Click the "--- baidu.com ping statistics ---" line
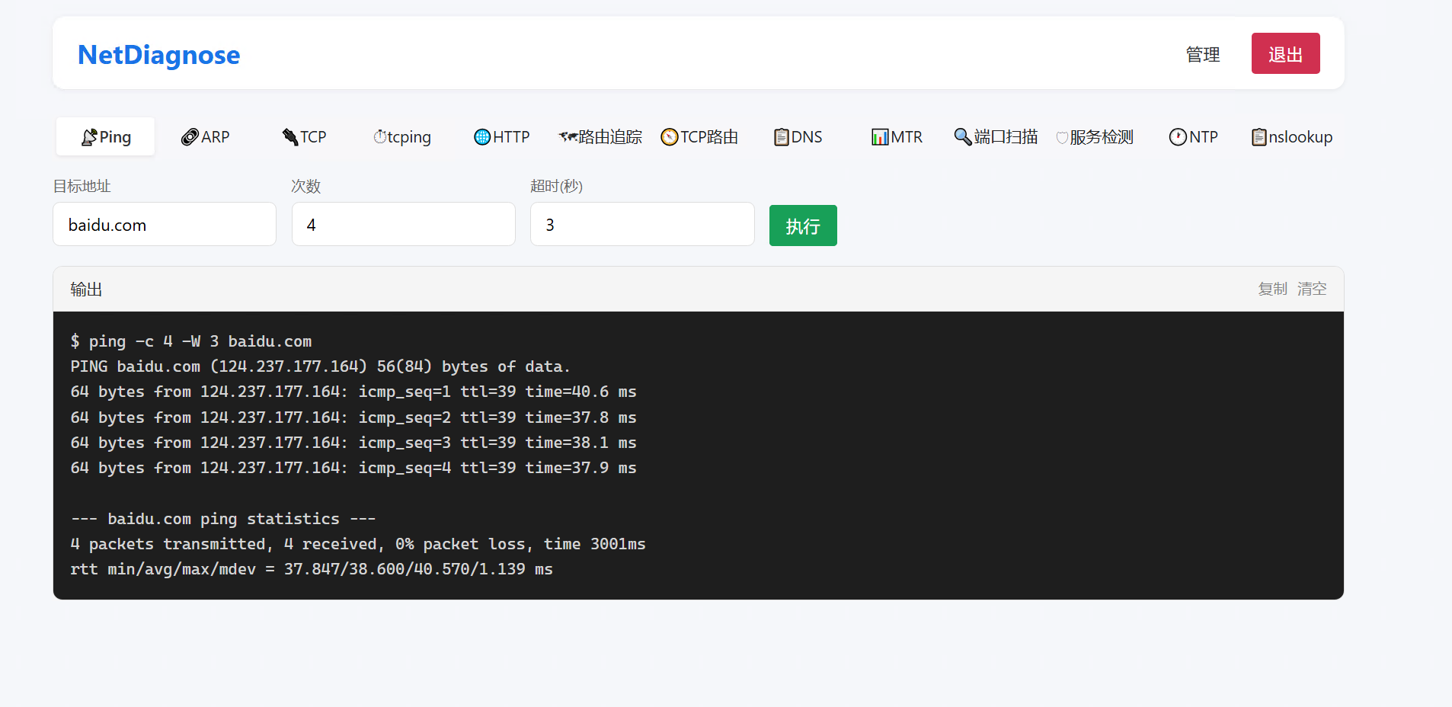This screenshot has width=1452, height=707. coord(223,519)
